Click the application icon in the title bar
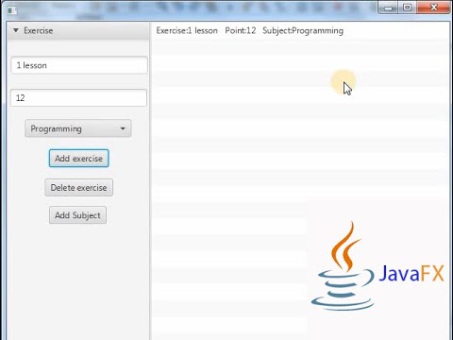Screen dimensions: 453x340 tap(12, 10)
